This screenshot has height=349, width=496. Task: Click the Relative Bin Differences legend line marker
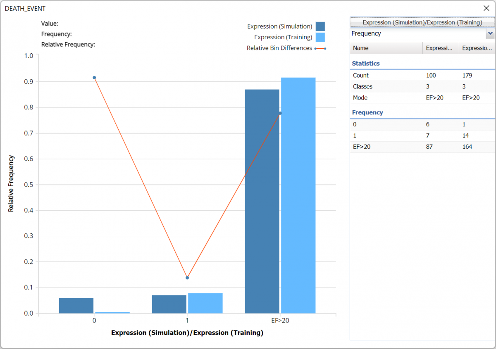[320, 48]
